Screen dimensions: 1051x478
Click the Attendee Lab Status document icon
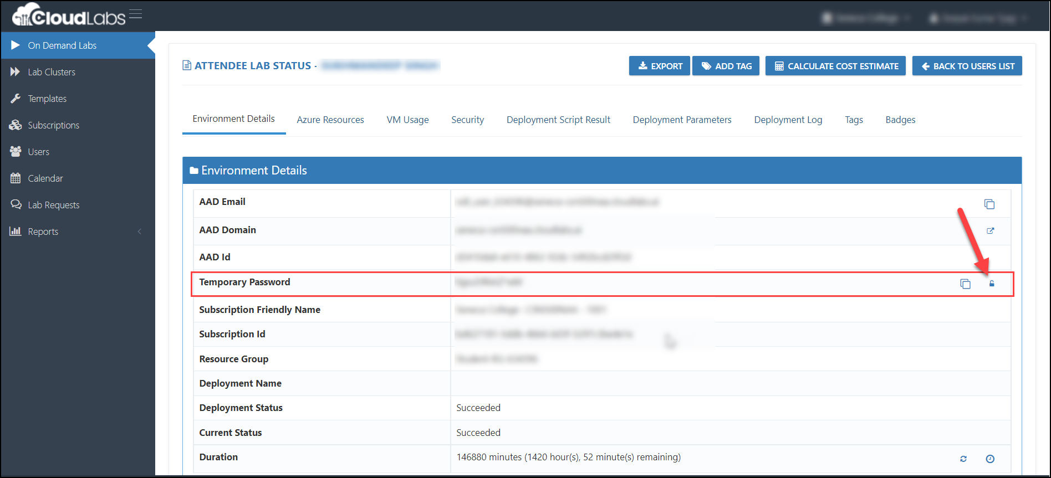click(x=187, y=65)
